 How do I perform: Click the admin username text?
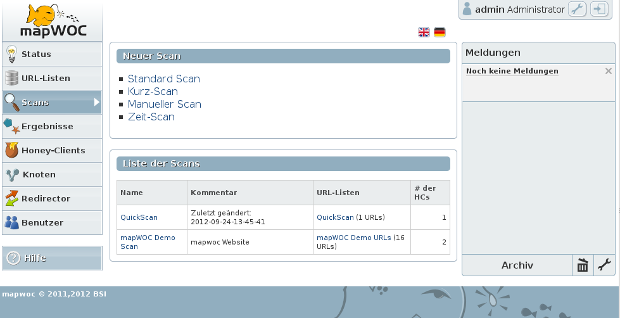(x=490, y=10)
